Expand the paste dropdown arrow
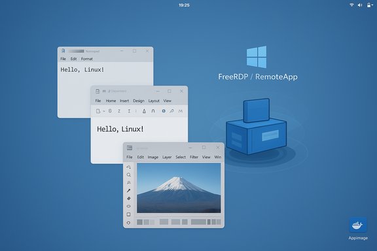Viewport: 377px width, 251px height. coord(104,111)
